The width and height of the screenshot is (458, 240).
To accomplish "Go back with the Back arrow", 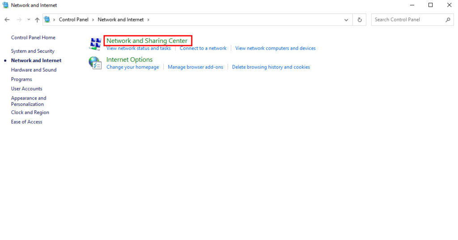I will (7, 20).
